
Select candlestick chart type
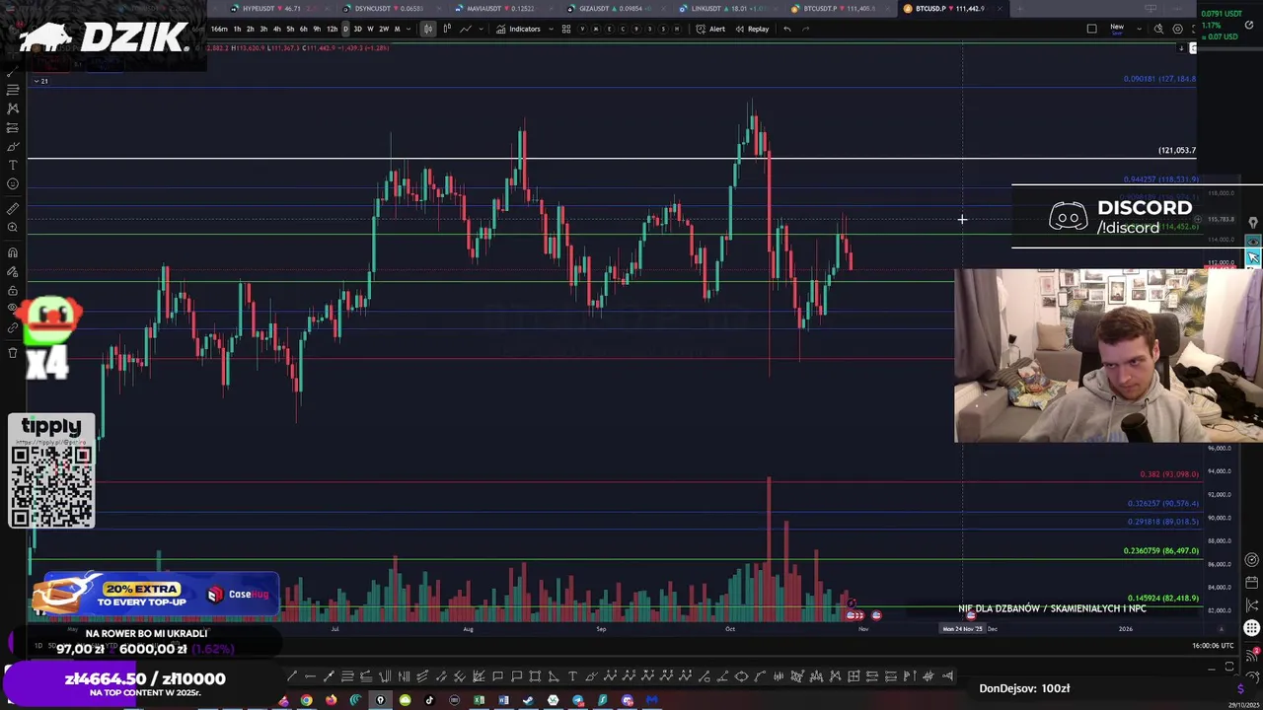pos(427,29)
